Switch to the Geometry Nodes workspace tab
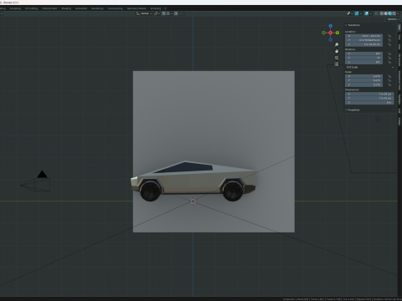This screenshot has width=402, height=301. 137,8
